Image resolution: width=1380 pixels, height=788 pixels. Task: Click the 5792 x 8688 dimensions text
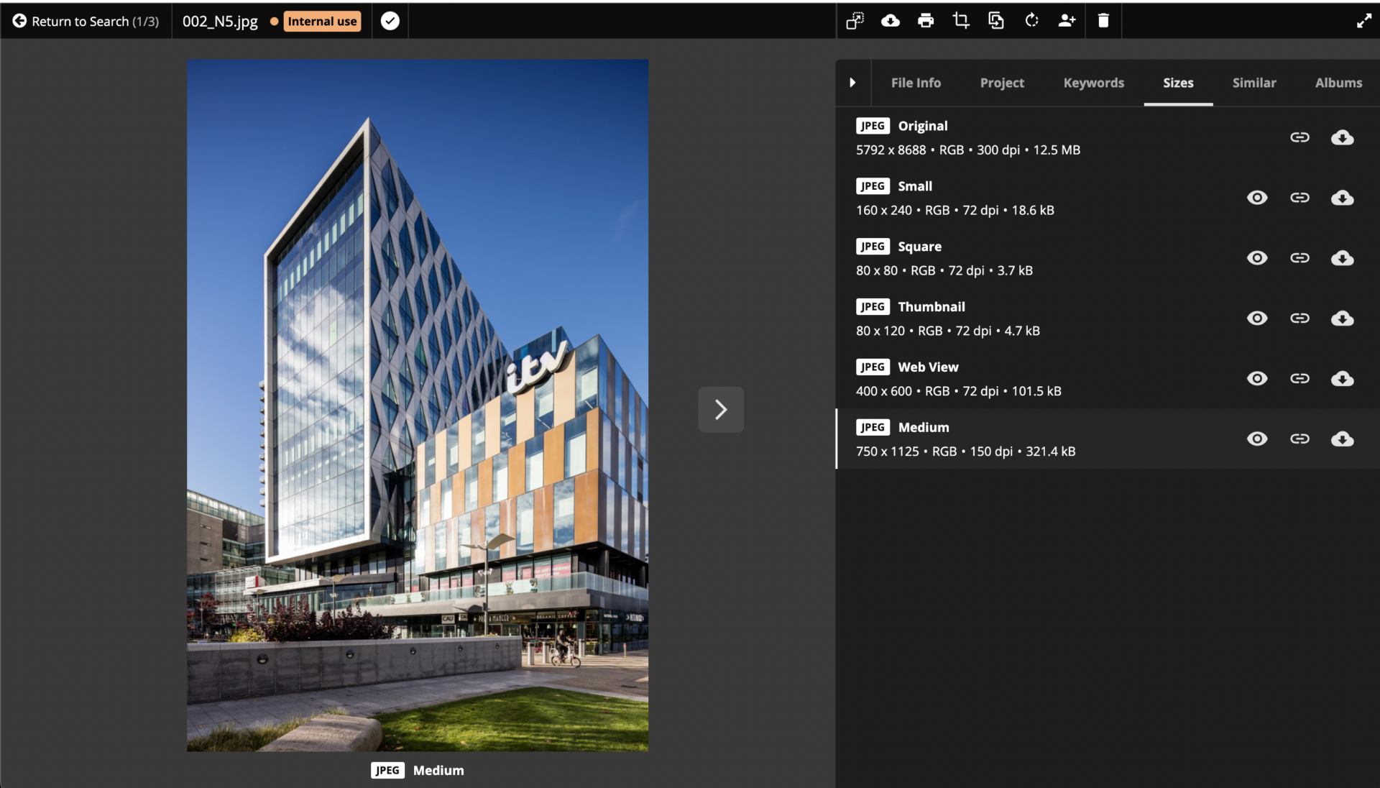pyautogui.click(x=891, y=150)
